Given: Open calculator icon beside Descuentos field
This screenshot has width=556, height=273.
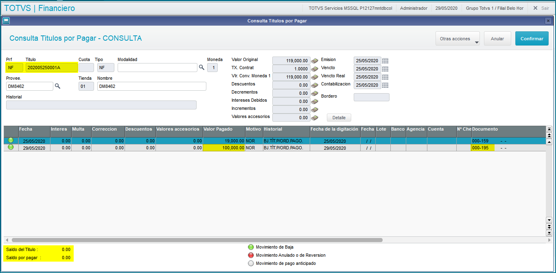Looking at the screenshot, I should [315, 85].
